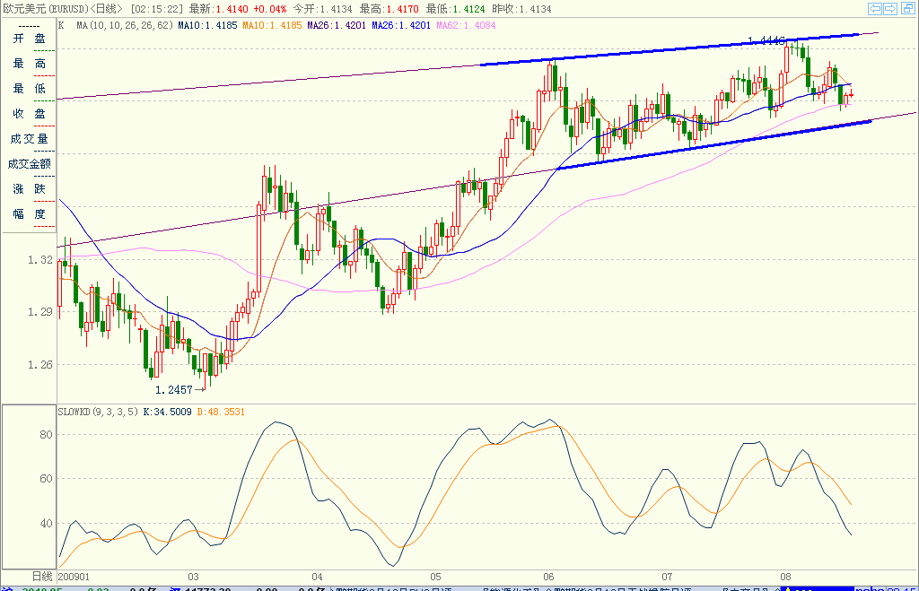Select 开盘 in the left info panel
Image resolution: width=919 pixels, height=591 pixels.
pyautogui.click(x=29, y=39)
